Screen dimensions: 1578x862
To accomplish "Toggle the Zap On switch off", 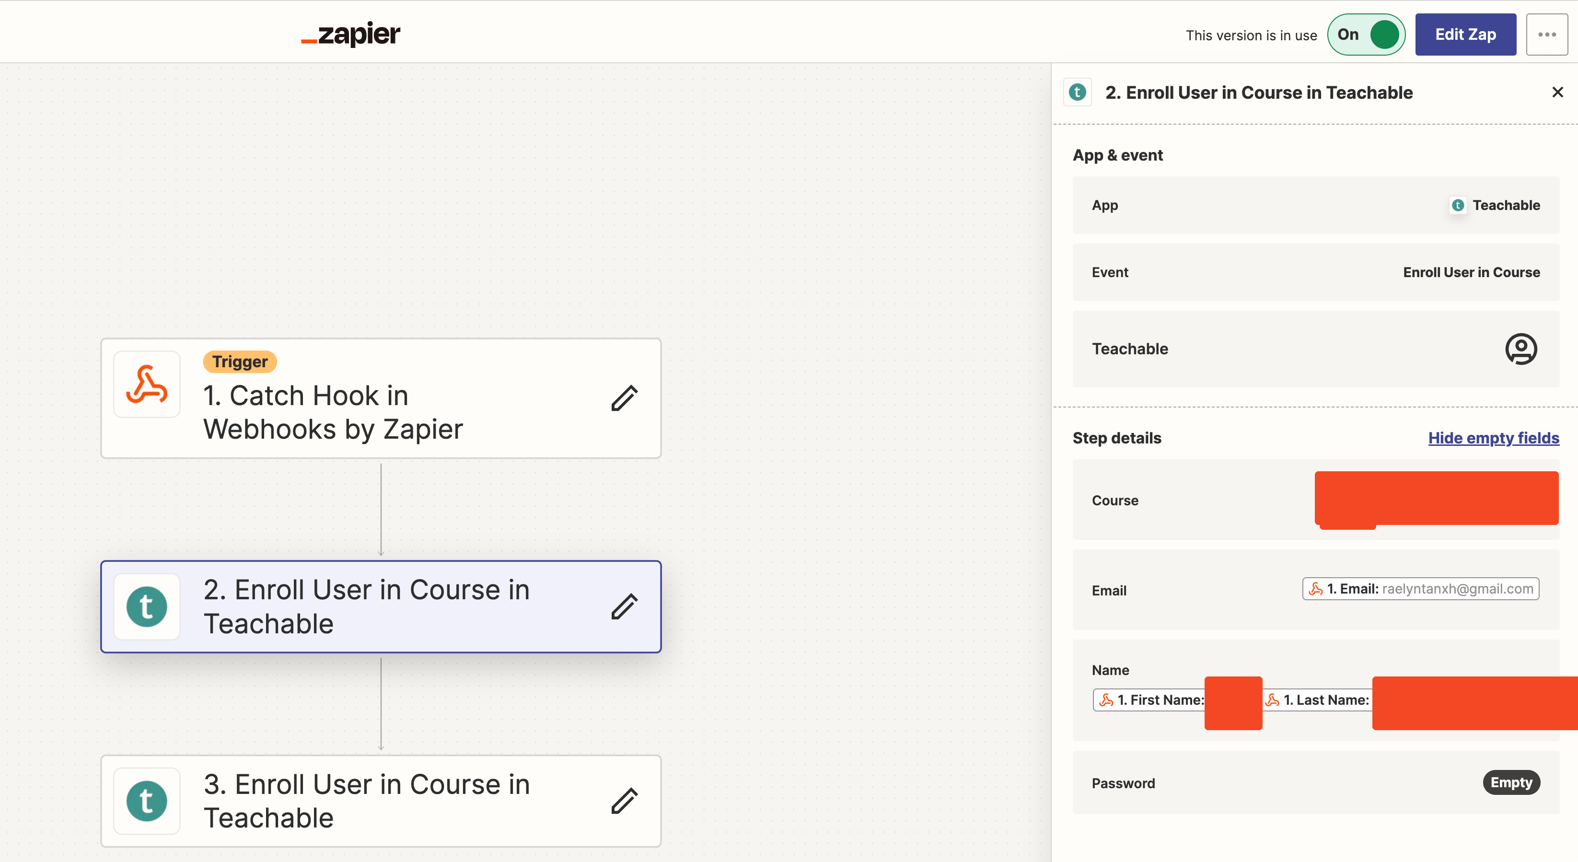I will (x=1366, y=35).
